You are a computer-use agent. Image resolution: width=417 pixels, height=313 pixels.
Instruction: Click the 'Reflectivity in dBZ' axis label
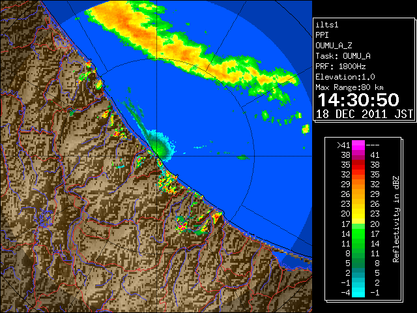(x=395, y=219)
